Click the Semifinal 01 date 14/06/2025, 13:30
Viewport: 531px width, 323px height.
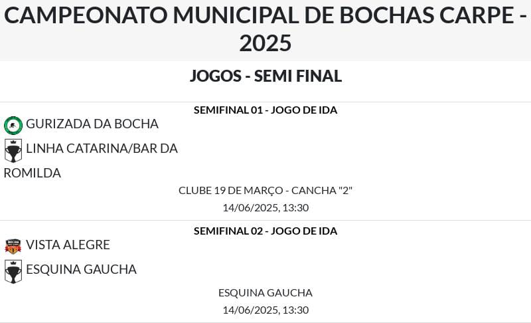pos(265,208)
